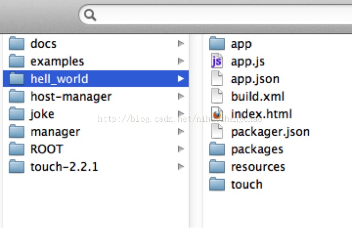Click the packager.json document icon
Screen dimensions: 352x228
click(217, 131)
